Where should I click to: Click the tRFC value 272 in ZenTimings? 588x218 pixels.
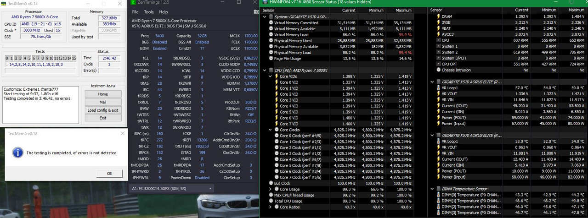[160, 140]
